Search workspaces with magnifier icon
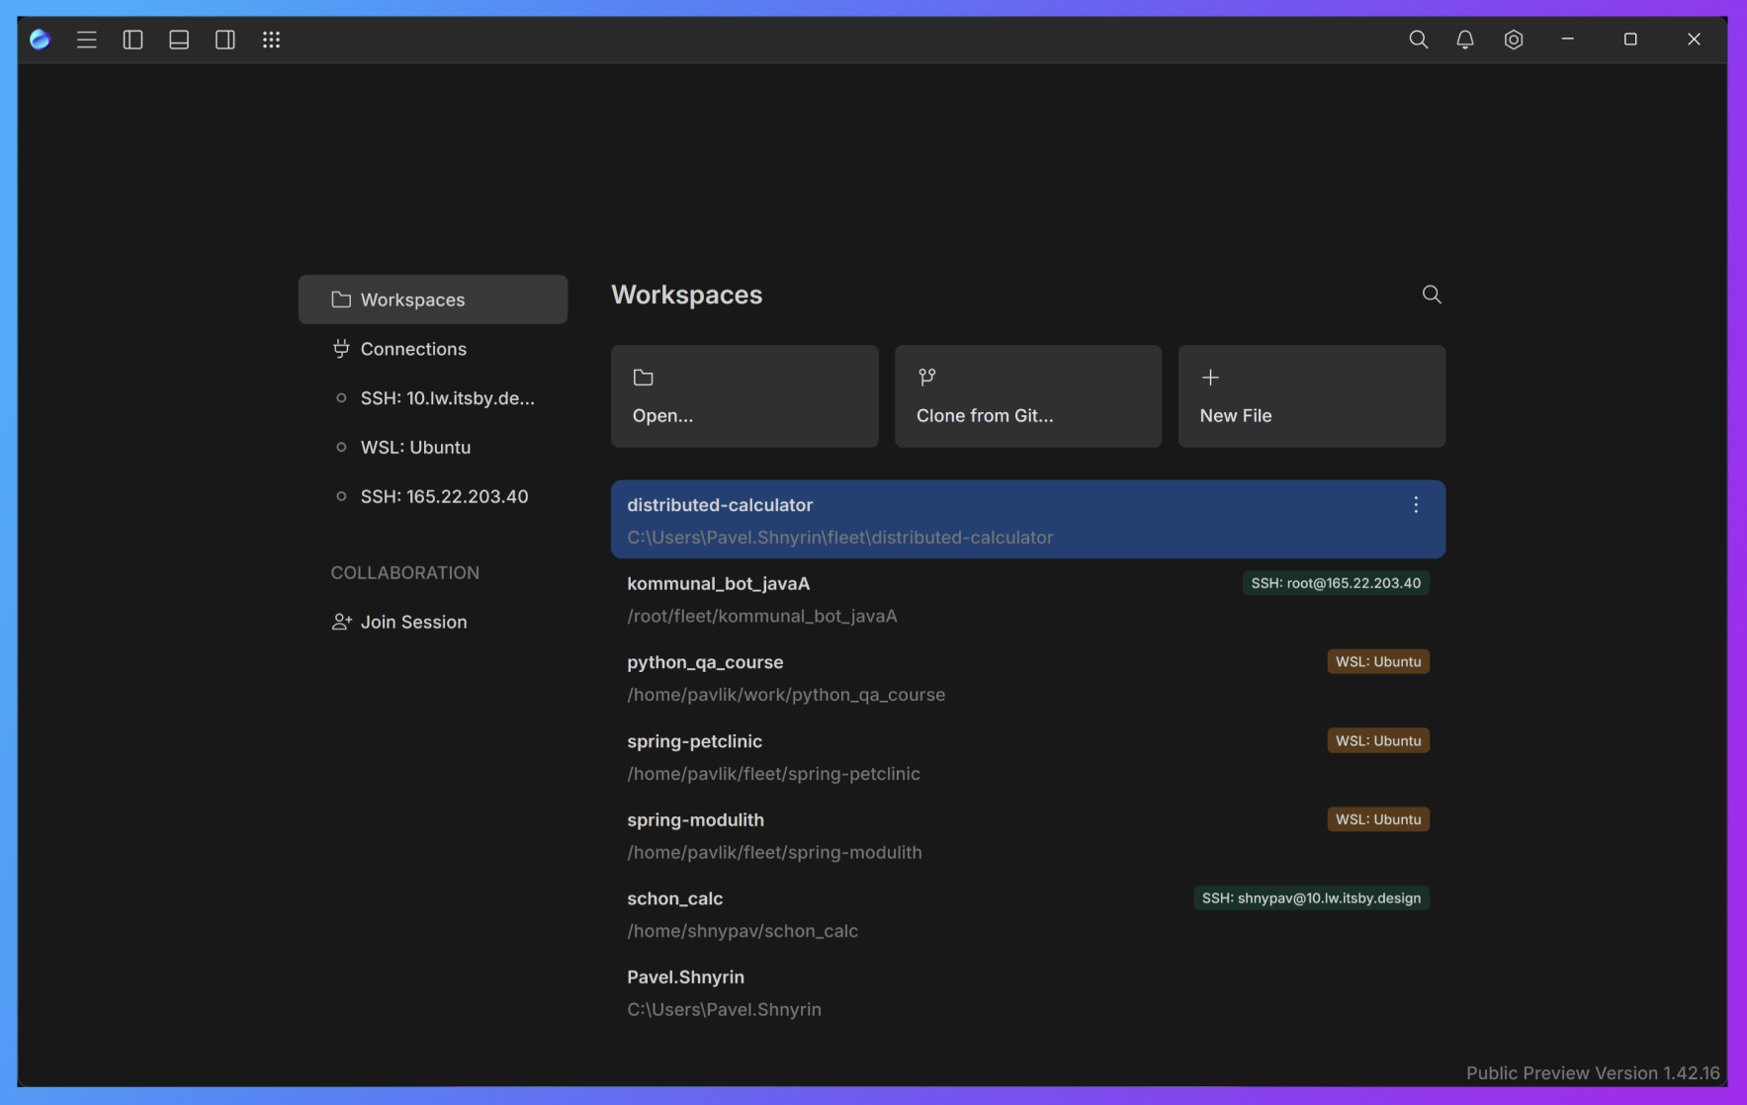The width and height of the screenshot is (1747, 1105). pyautogui.click(x=1432, y=295)
